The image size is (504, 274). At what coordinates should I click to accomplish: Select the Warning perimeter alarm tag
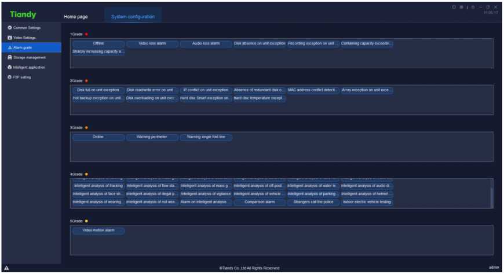[x=152, y=137]
